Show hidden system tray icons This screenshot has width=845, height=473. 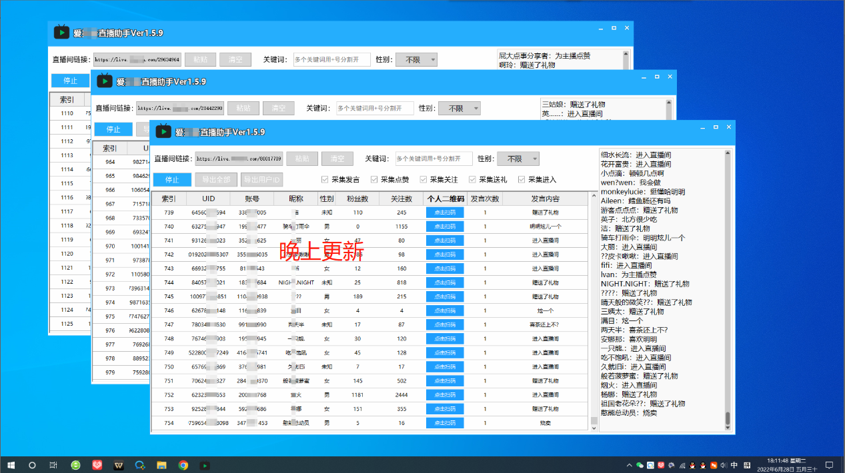point(630,464)
